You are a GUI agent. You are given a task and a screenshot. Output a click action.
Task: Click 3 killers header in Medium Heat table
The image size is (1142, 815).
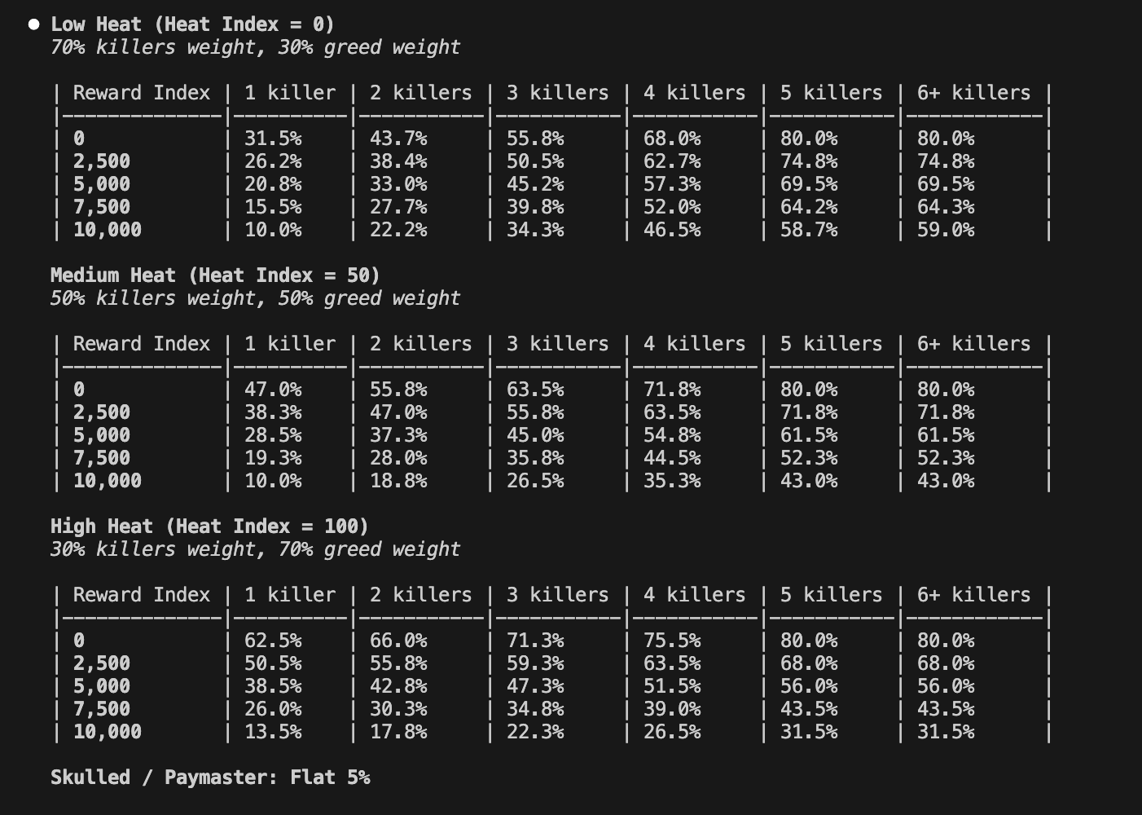coord(557,344)
